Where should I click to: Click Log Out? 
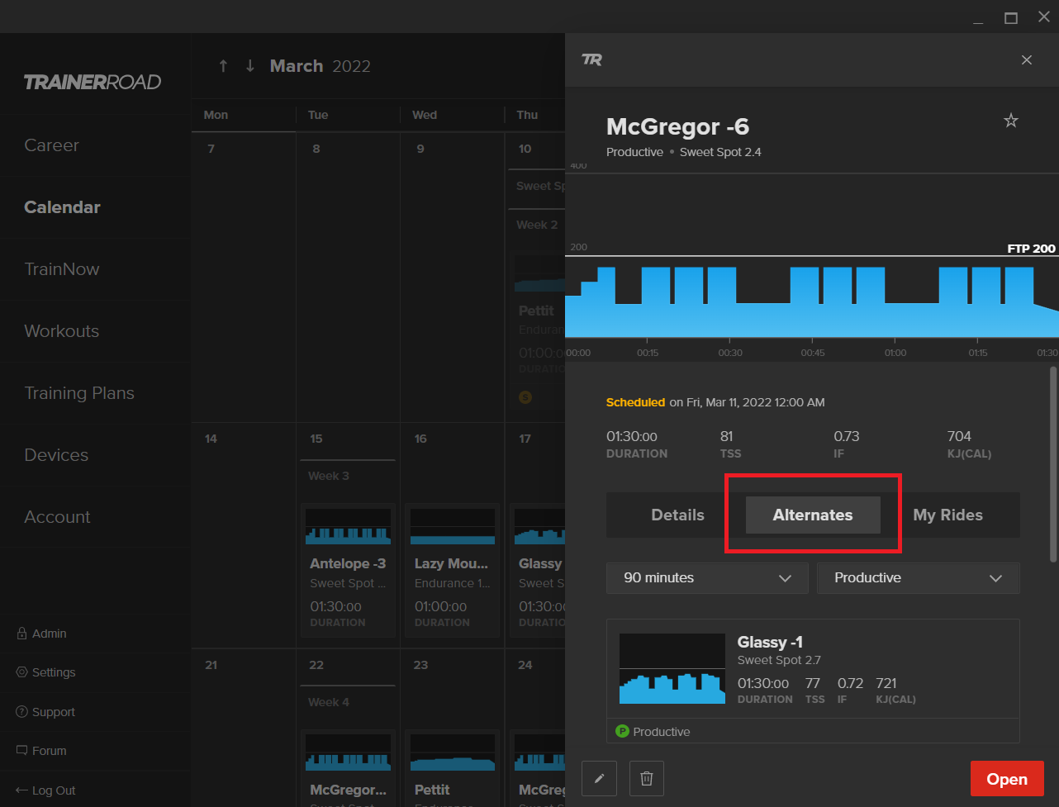[54, 790]
